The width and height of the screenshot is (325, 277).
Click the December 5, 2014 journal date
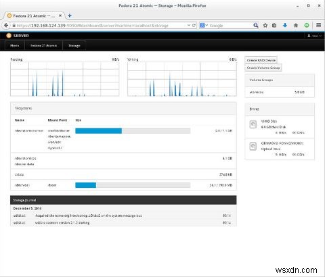pyautogui.click(x=27, y=208)
